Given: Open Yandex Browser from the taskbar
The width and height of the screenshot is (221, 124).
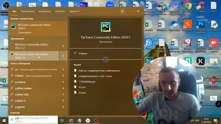Looking at the screenshot, I should 88,121.
